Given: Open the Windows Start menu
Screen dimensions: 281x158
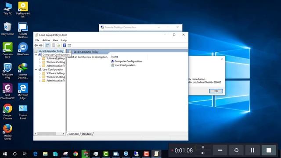Looking at the screenshot, I should tap(5, 154).
